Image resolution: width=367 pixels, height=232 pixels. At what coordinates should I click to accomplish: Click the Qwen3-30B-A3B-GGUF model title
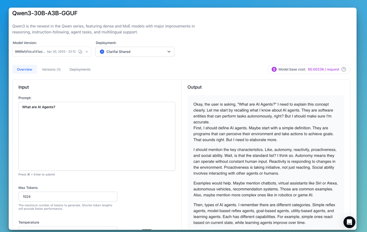45,13
